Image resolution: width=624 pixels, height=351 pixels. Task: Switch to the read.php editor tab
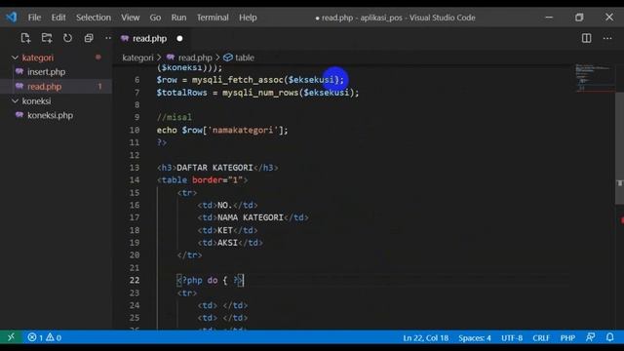pos(149,39)
